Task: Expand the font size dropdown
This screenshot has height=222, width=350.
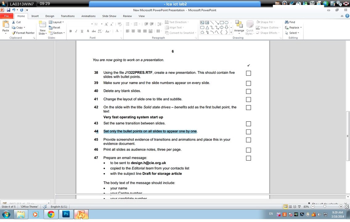Action: point(102,24)
